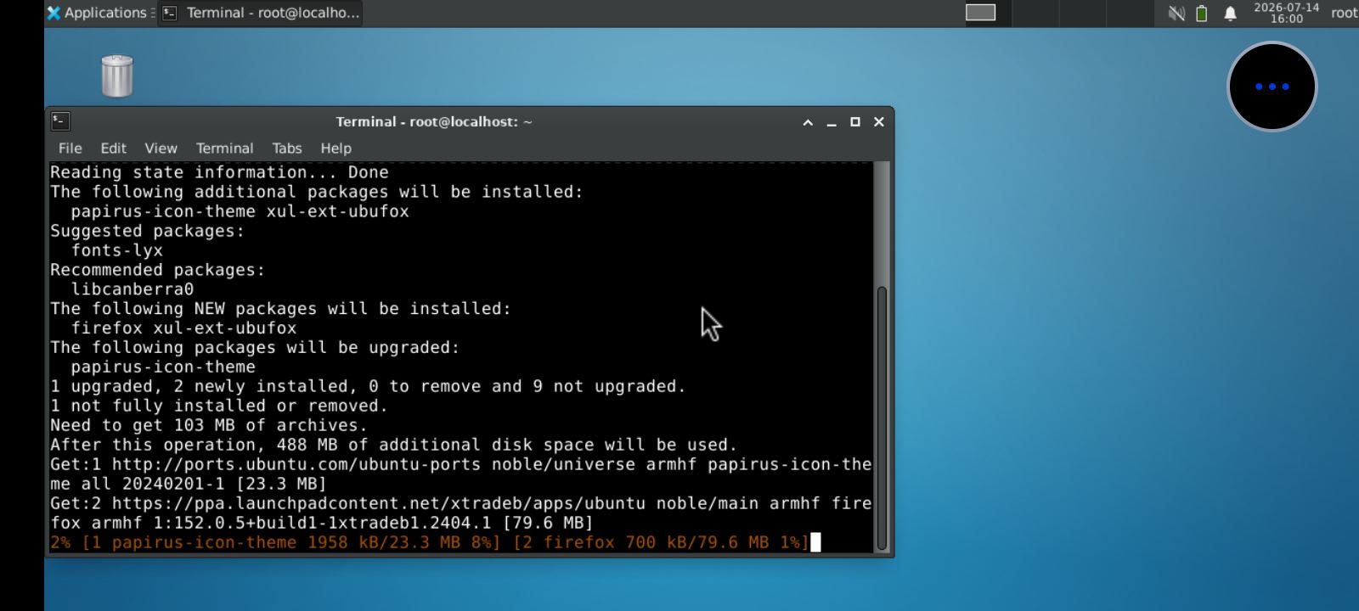Click the workspace switcher box

(x=980, y=13)
